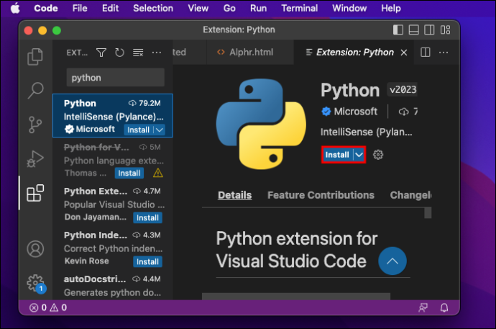Click the feedback icon in status bar

point(423,307)
